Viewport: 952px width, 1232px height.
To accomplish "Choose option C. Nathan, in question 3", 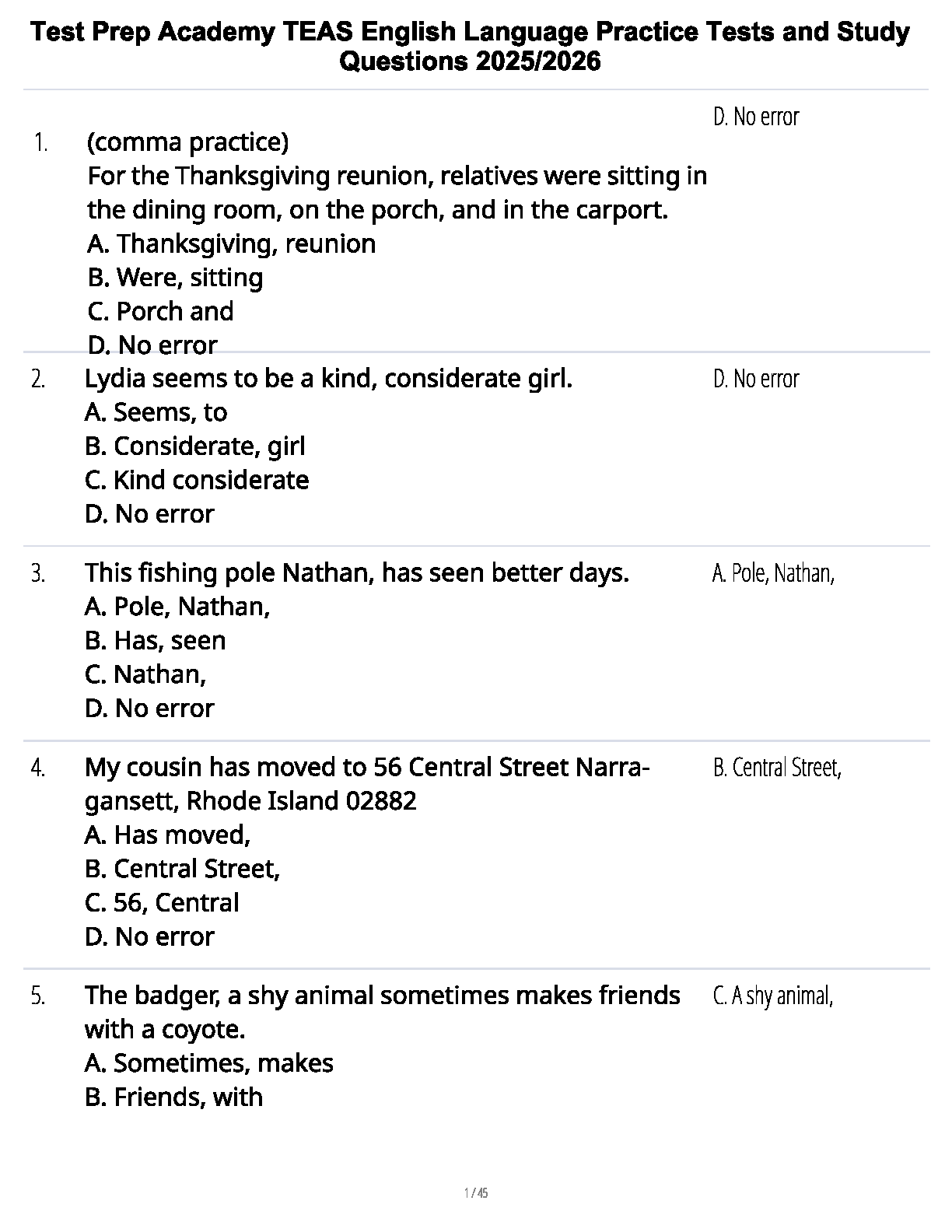I will pos(145,674).
